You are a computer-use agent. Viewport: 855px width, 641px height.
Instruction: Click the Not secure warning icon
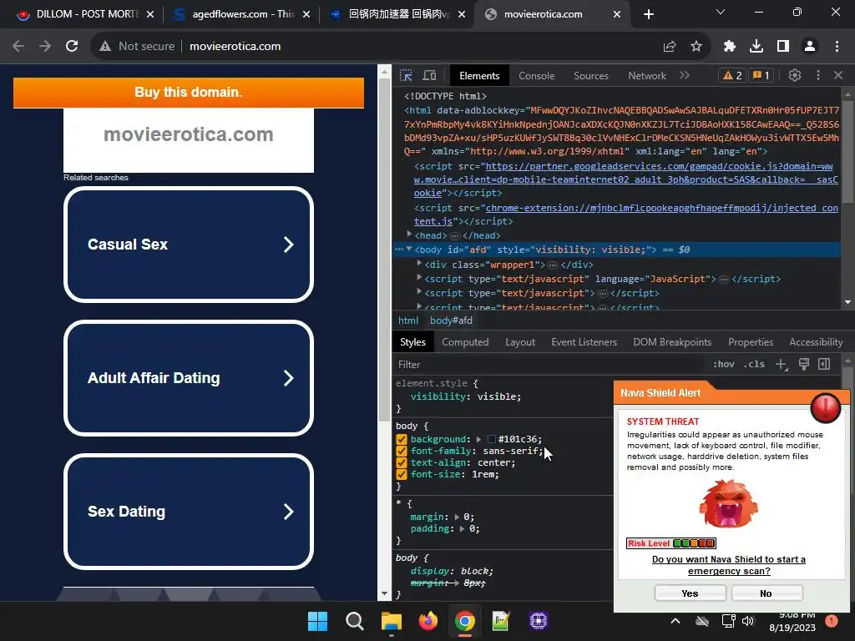coord(104,47)
